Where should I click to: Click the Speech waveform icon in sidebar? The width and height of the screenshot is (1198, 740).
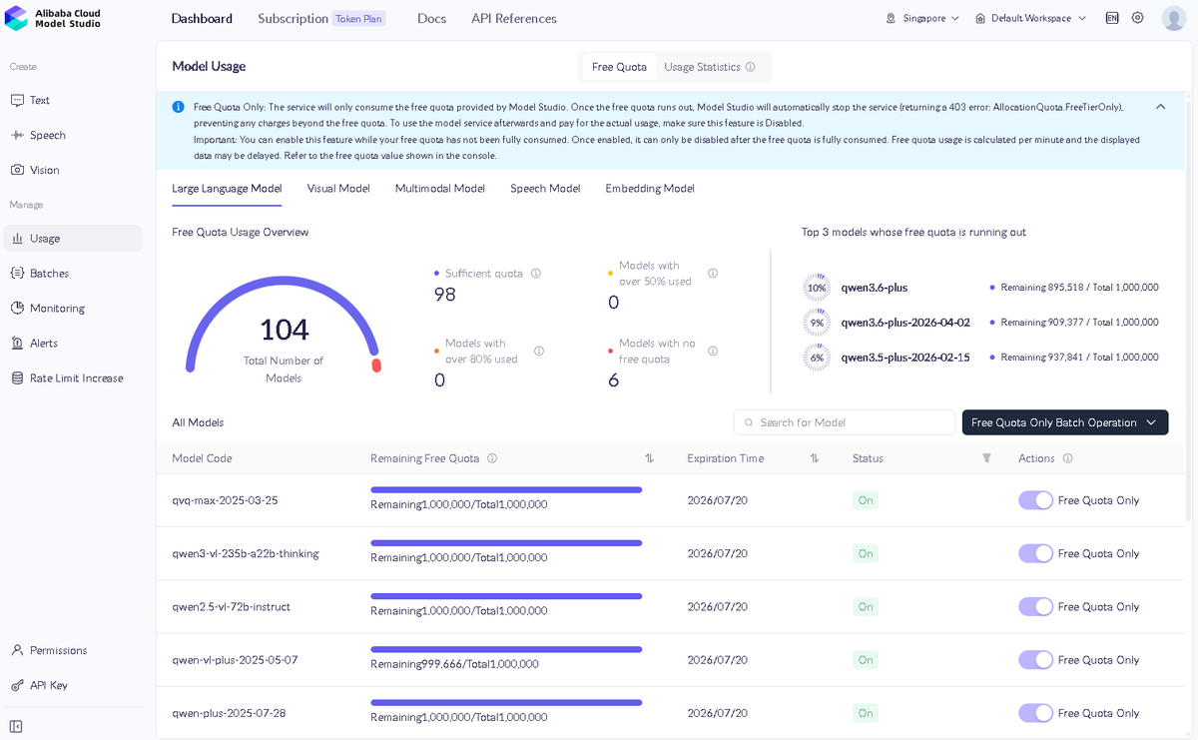[17, 135]
